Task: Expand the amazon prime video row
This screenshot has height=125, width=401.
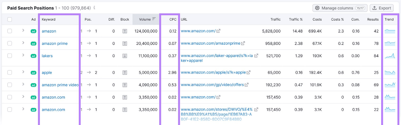Action: point(23,84)
